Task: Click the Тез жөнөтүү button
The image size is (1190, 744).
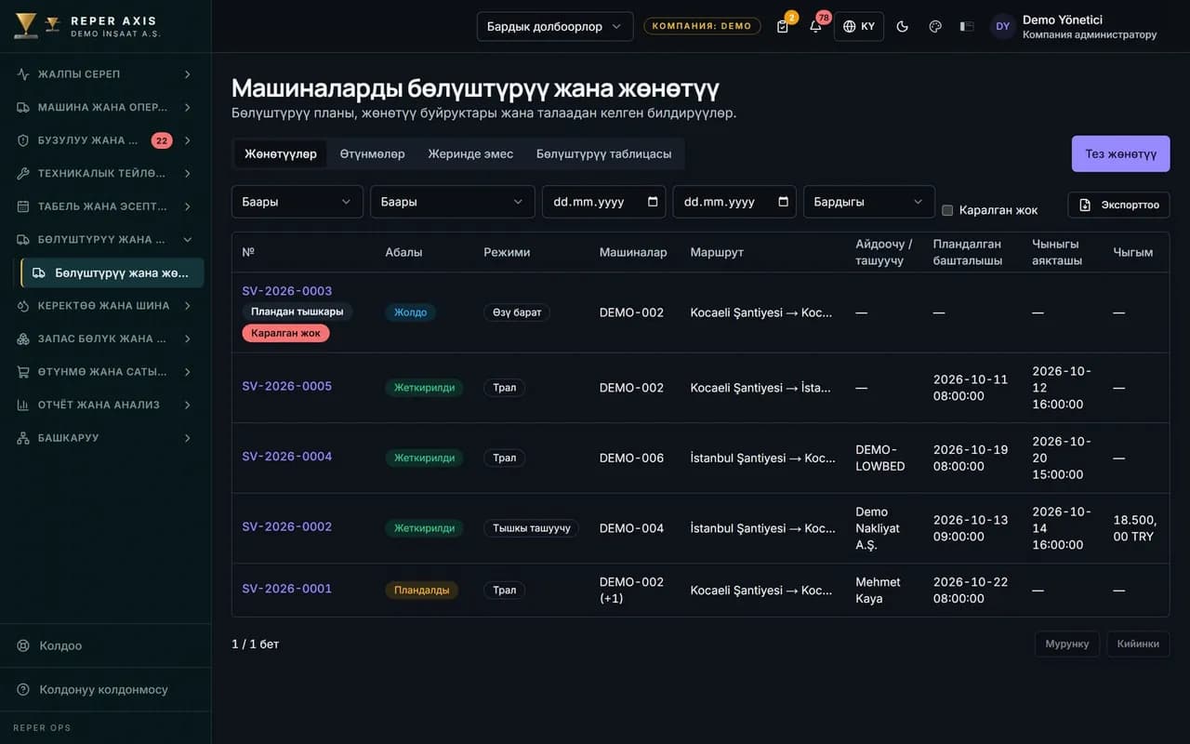Action: pos(1120,153)
